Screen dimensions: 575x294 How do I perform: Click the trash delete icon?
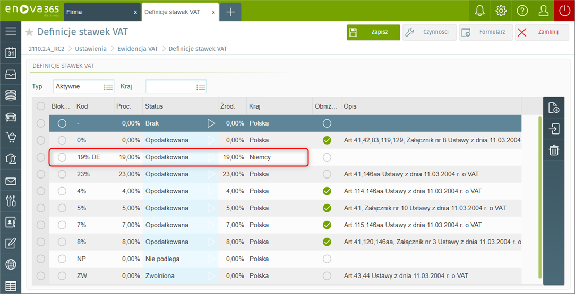554,150
